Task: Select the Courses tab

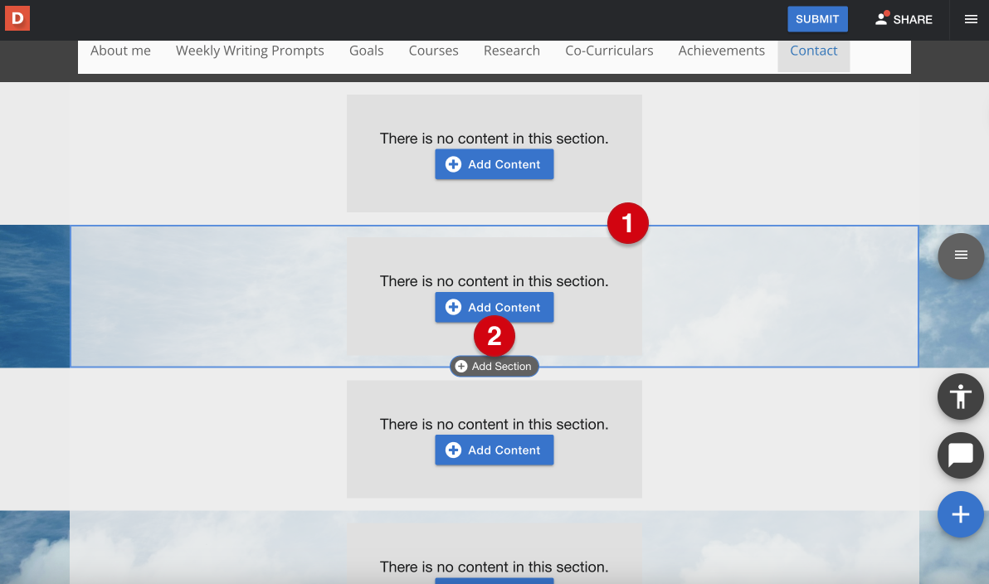Action: pyautogui.click(x=433, y=51)
